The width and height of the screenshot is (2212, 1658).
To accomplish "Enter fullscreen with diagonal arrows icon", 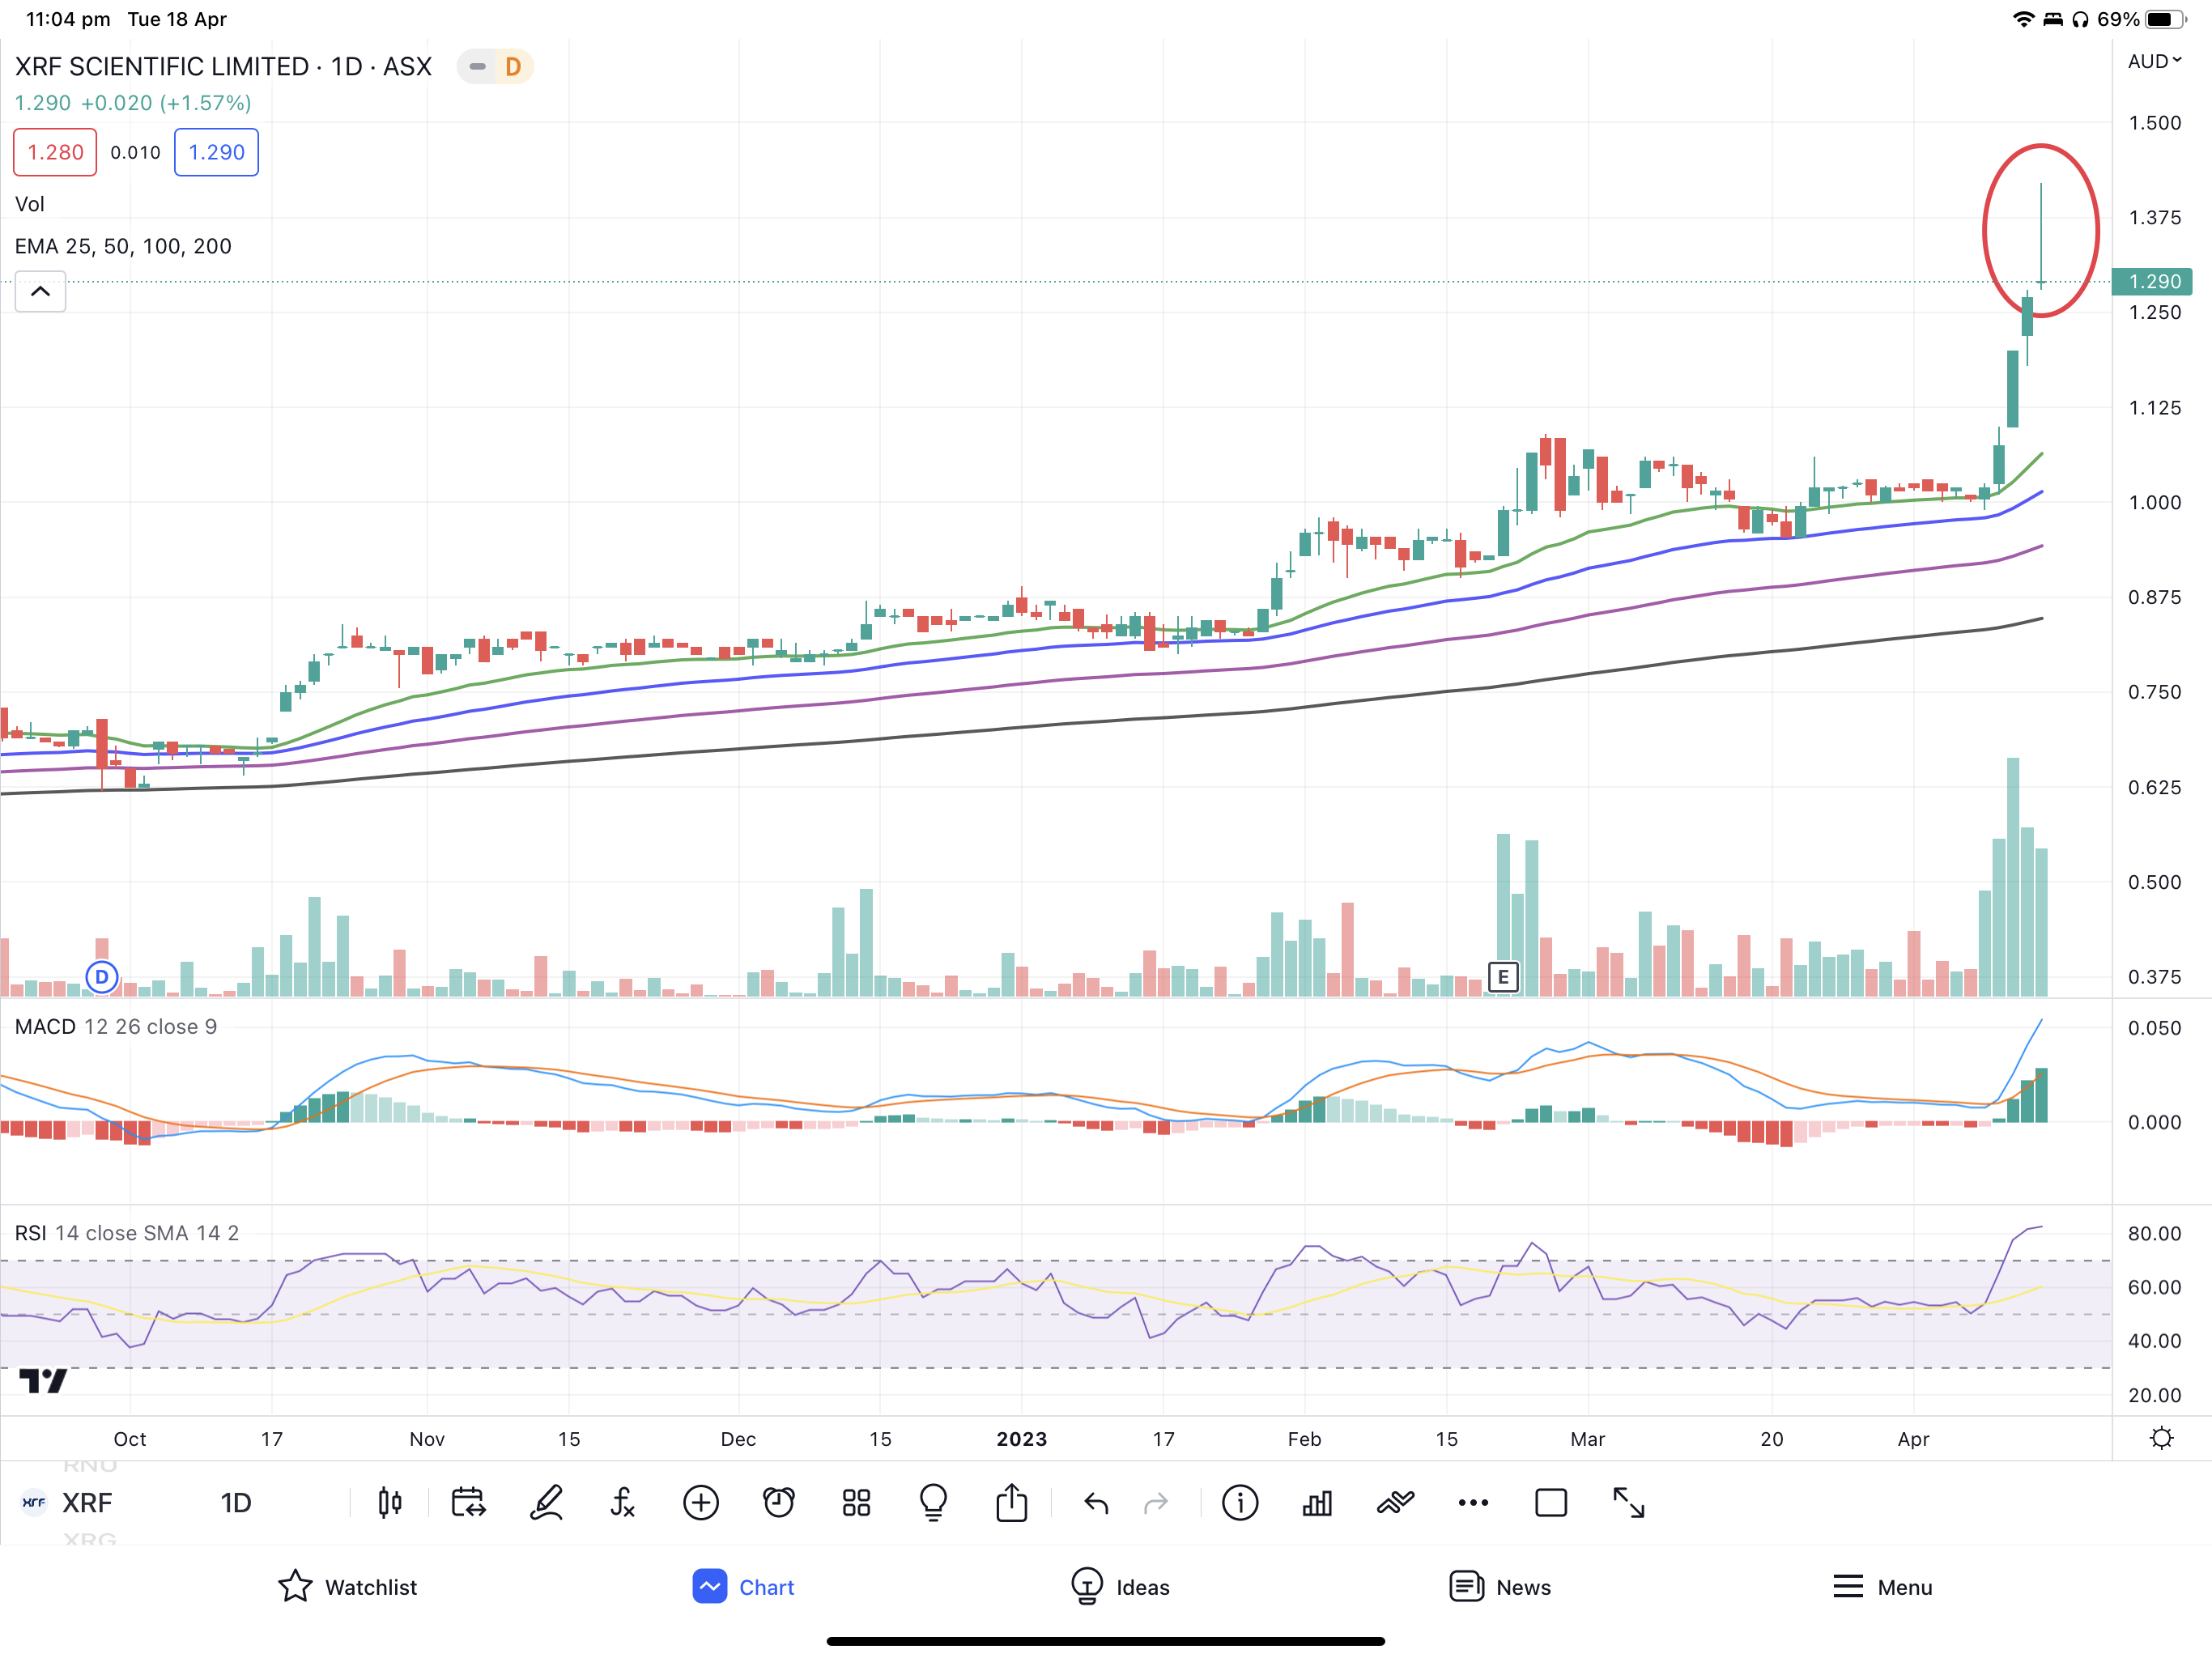I will pos(1629,1502).
